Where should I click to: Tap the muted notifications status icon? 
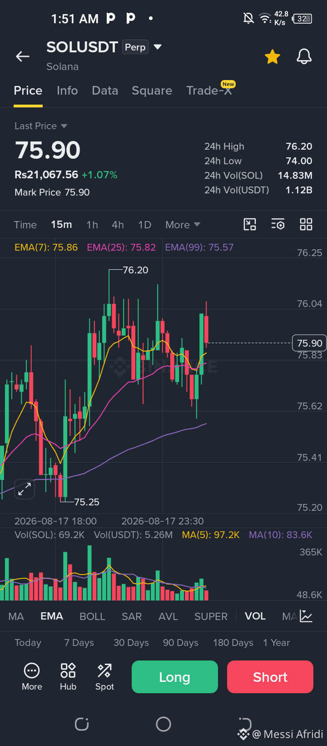pyautogui.click(x=248, y=18)
